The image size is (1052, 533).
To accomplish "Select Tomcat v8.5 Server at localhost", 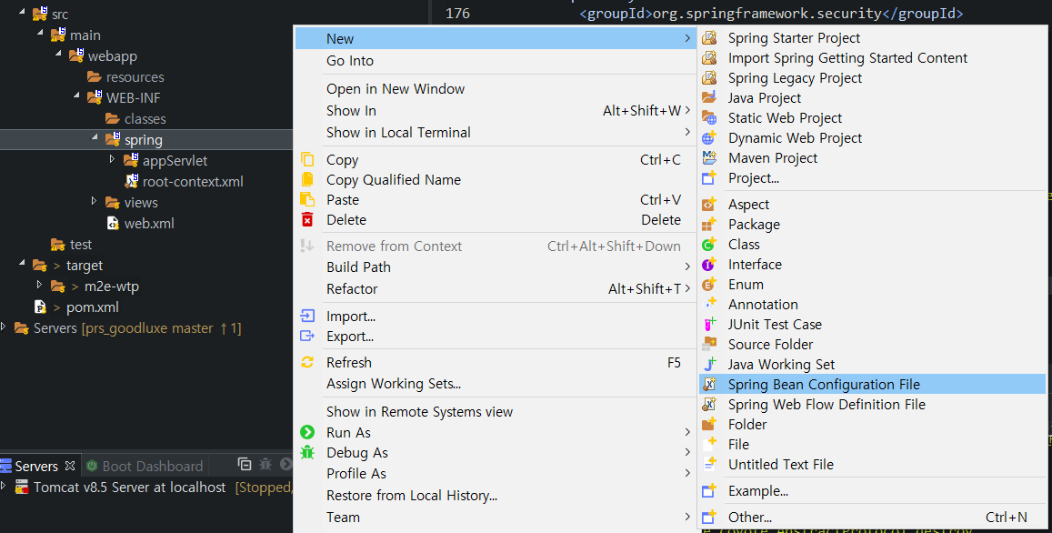I will [129, 488].
